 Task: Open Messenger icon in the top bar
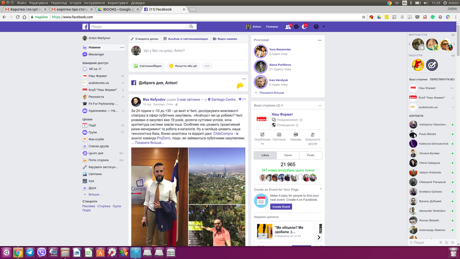point(296,27)
